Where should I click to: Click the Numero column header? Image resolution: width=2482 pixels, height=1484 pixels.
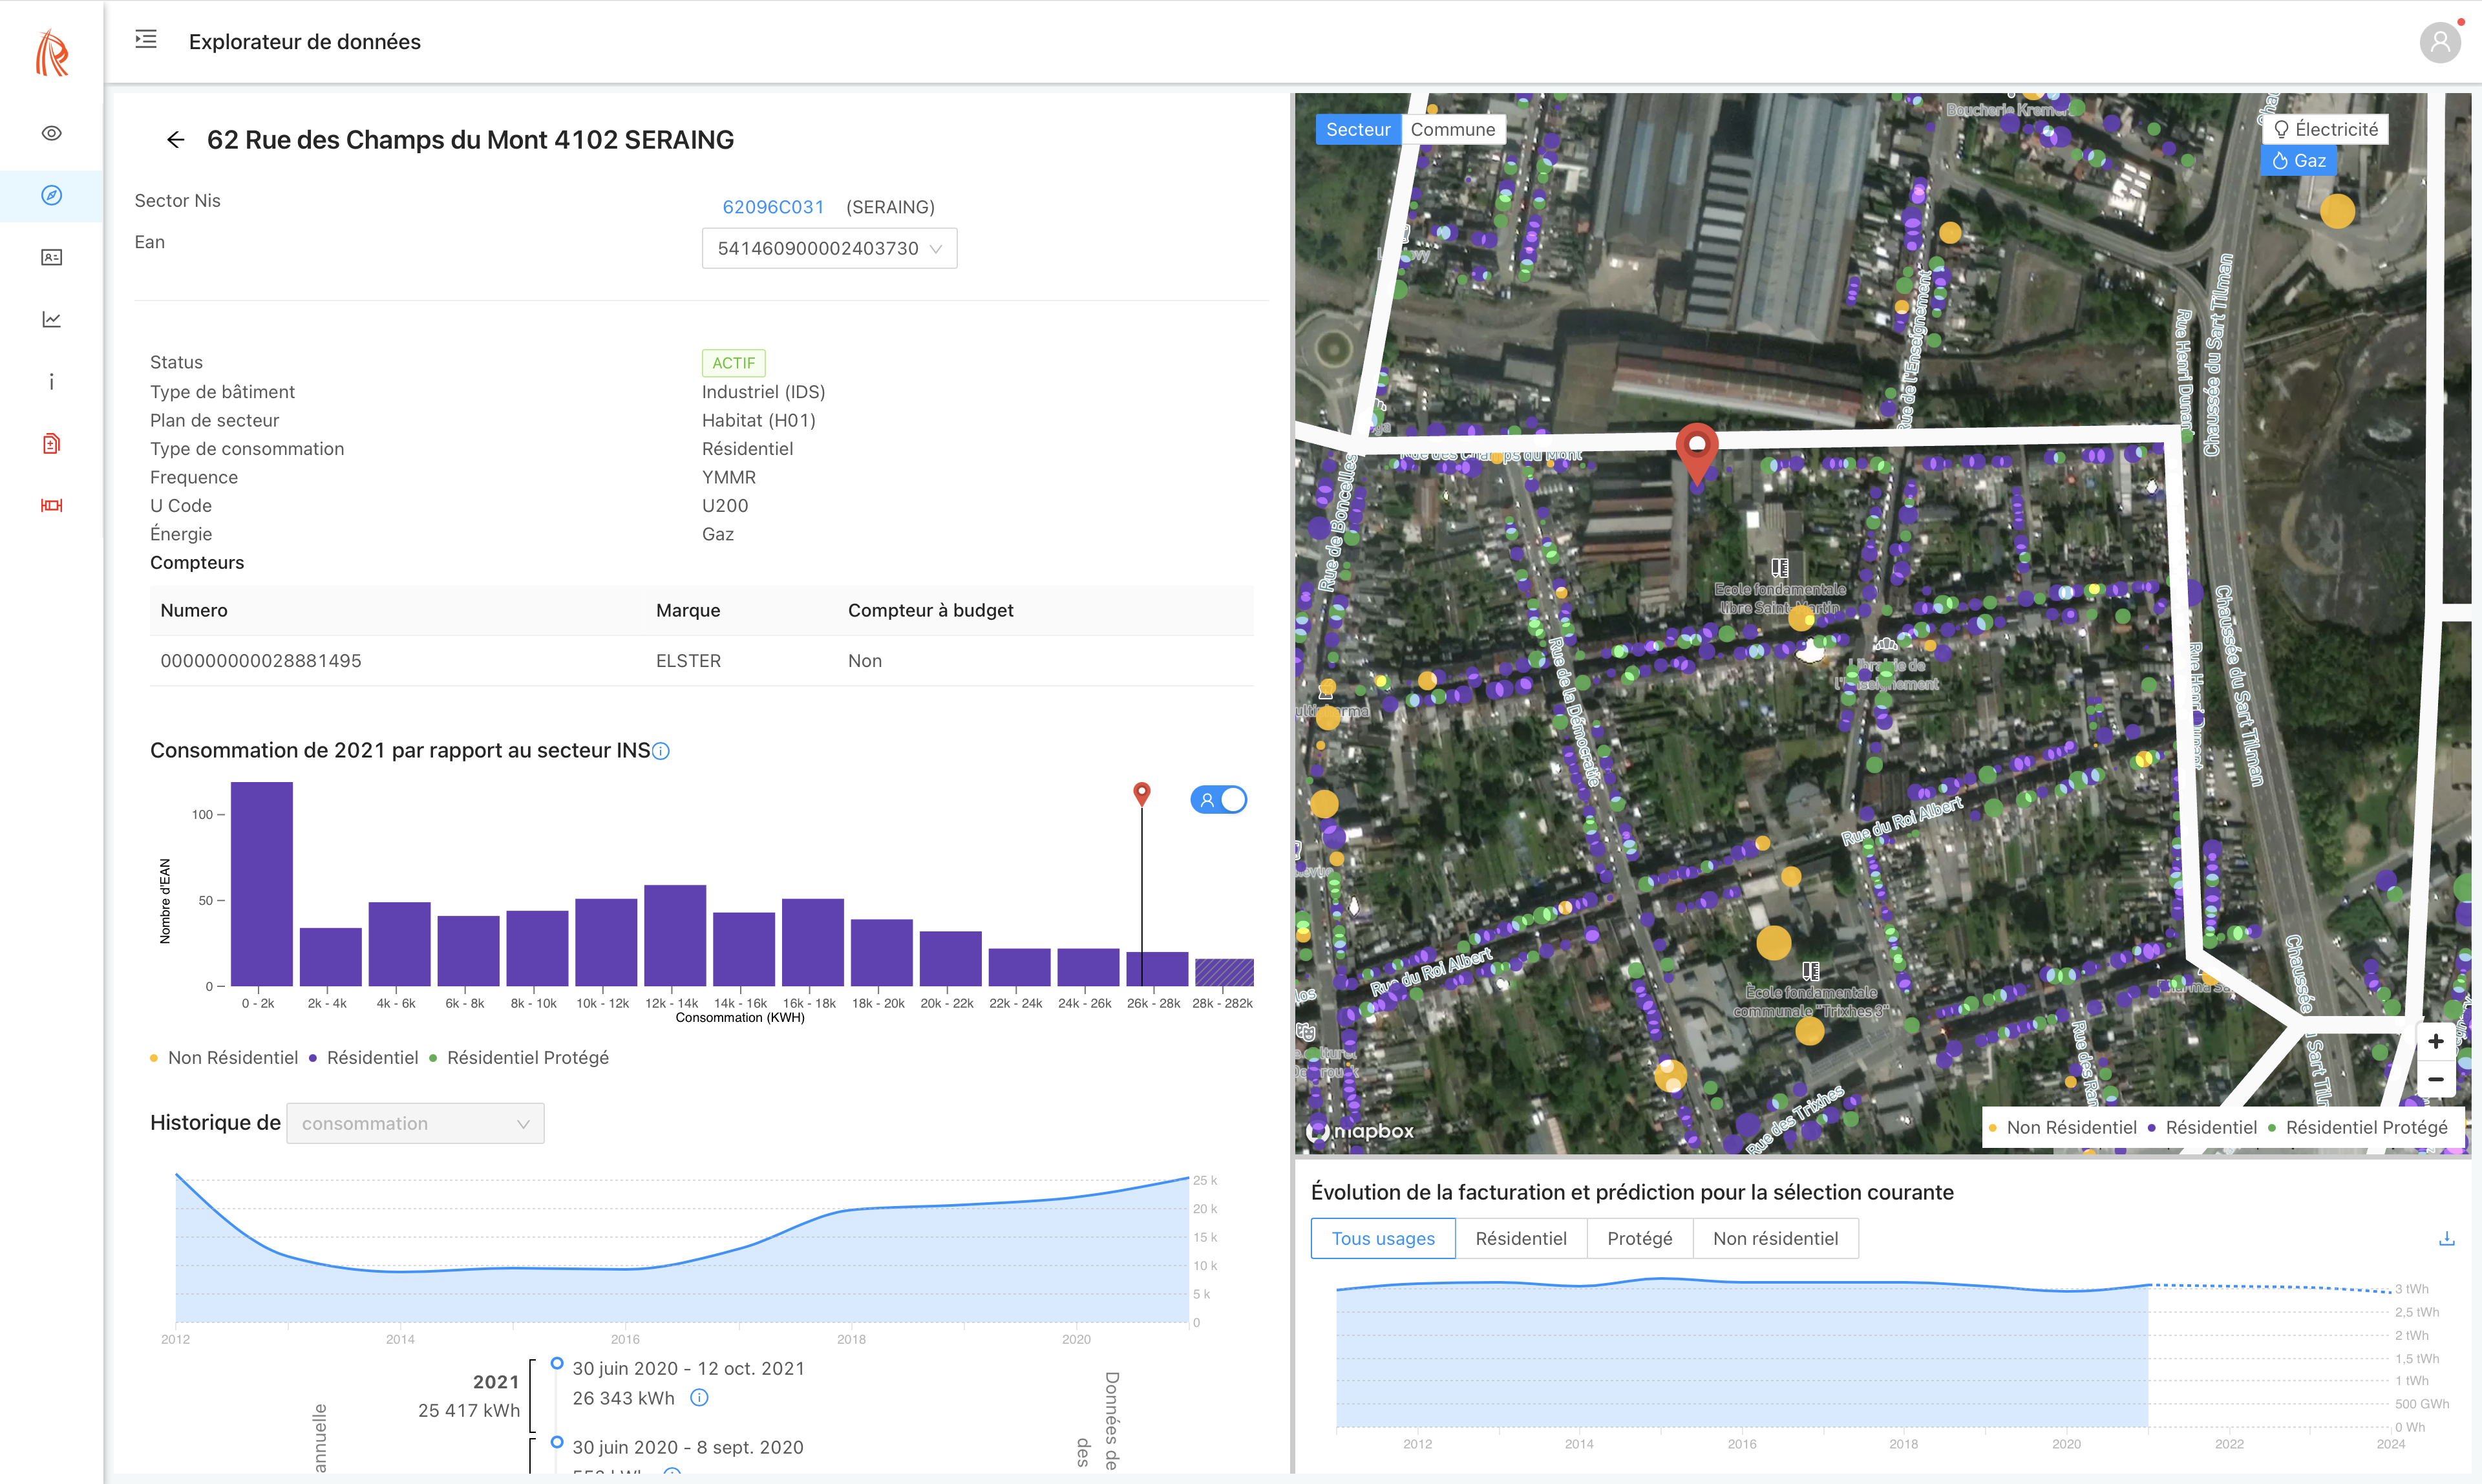pos(194,610)
